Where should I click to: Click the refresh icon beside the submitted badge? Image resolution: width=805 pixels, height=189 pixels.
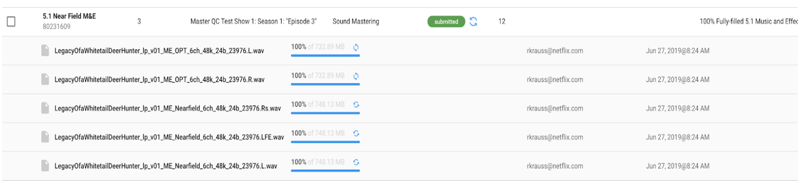[473, 21]
